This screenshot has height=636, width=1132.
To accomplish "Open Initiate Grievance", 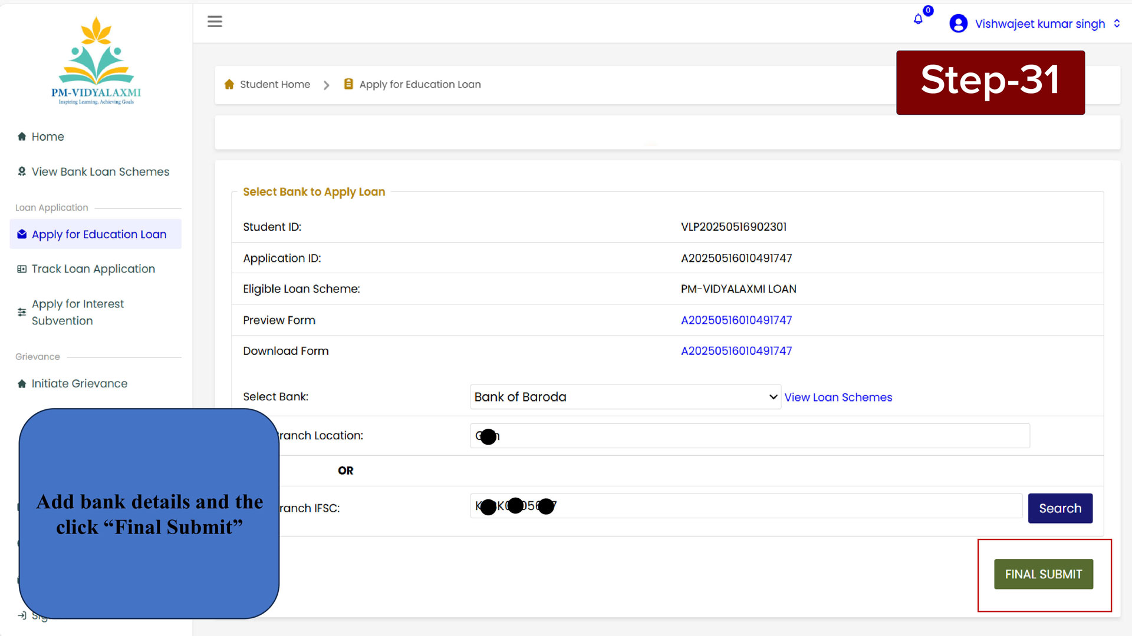I will (80, 383).
